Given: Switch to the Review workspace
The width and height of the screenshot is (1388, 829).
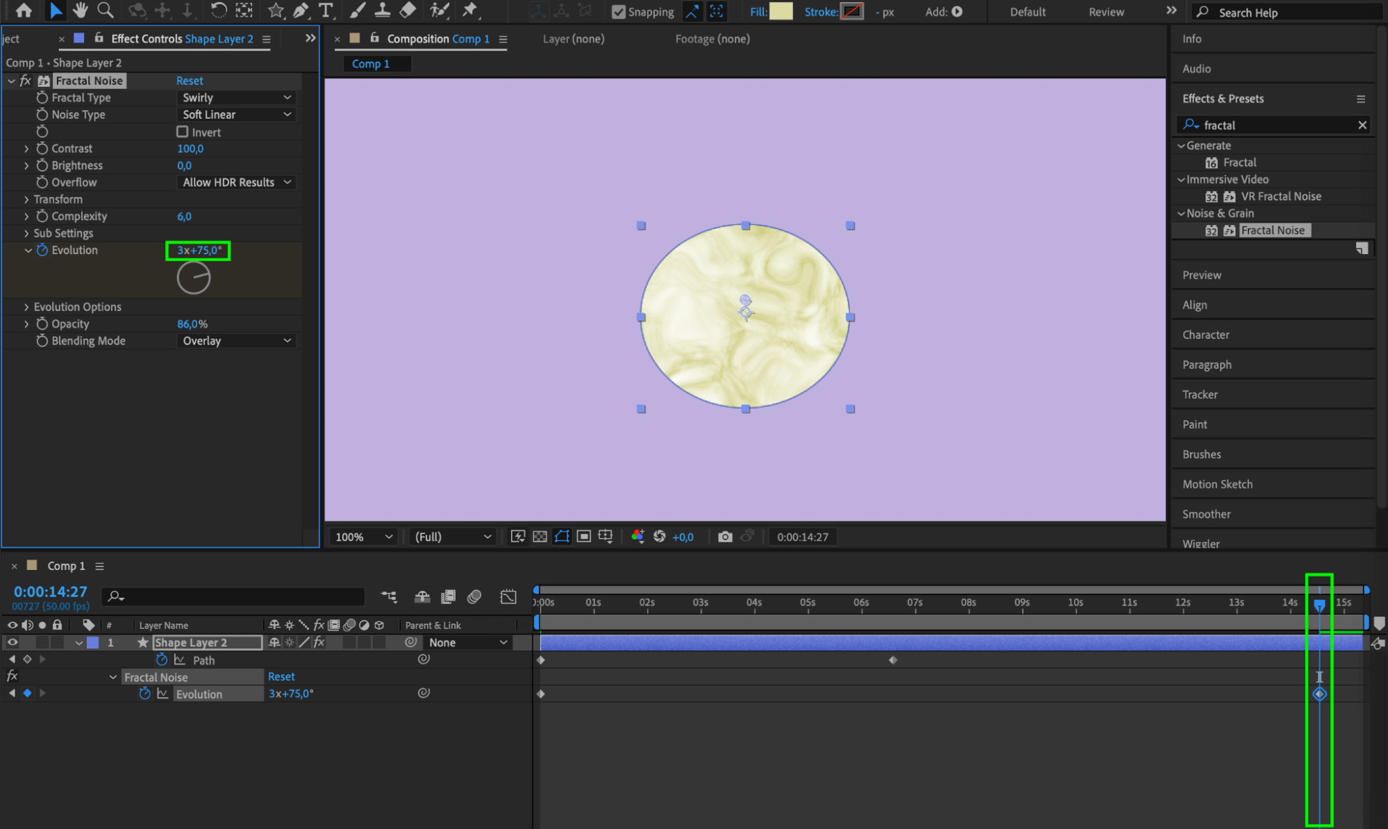Looking at the screenshot, I should tap(1105, 12).
